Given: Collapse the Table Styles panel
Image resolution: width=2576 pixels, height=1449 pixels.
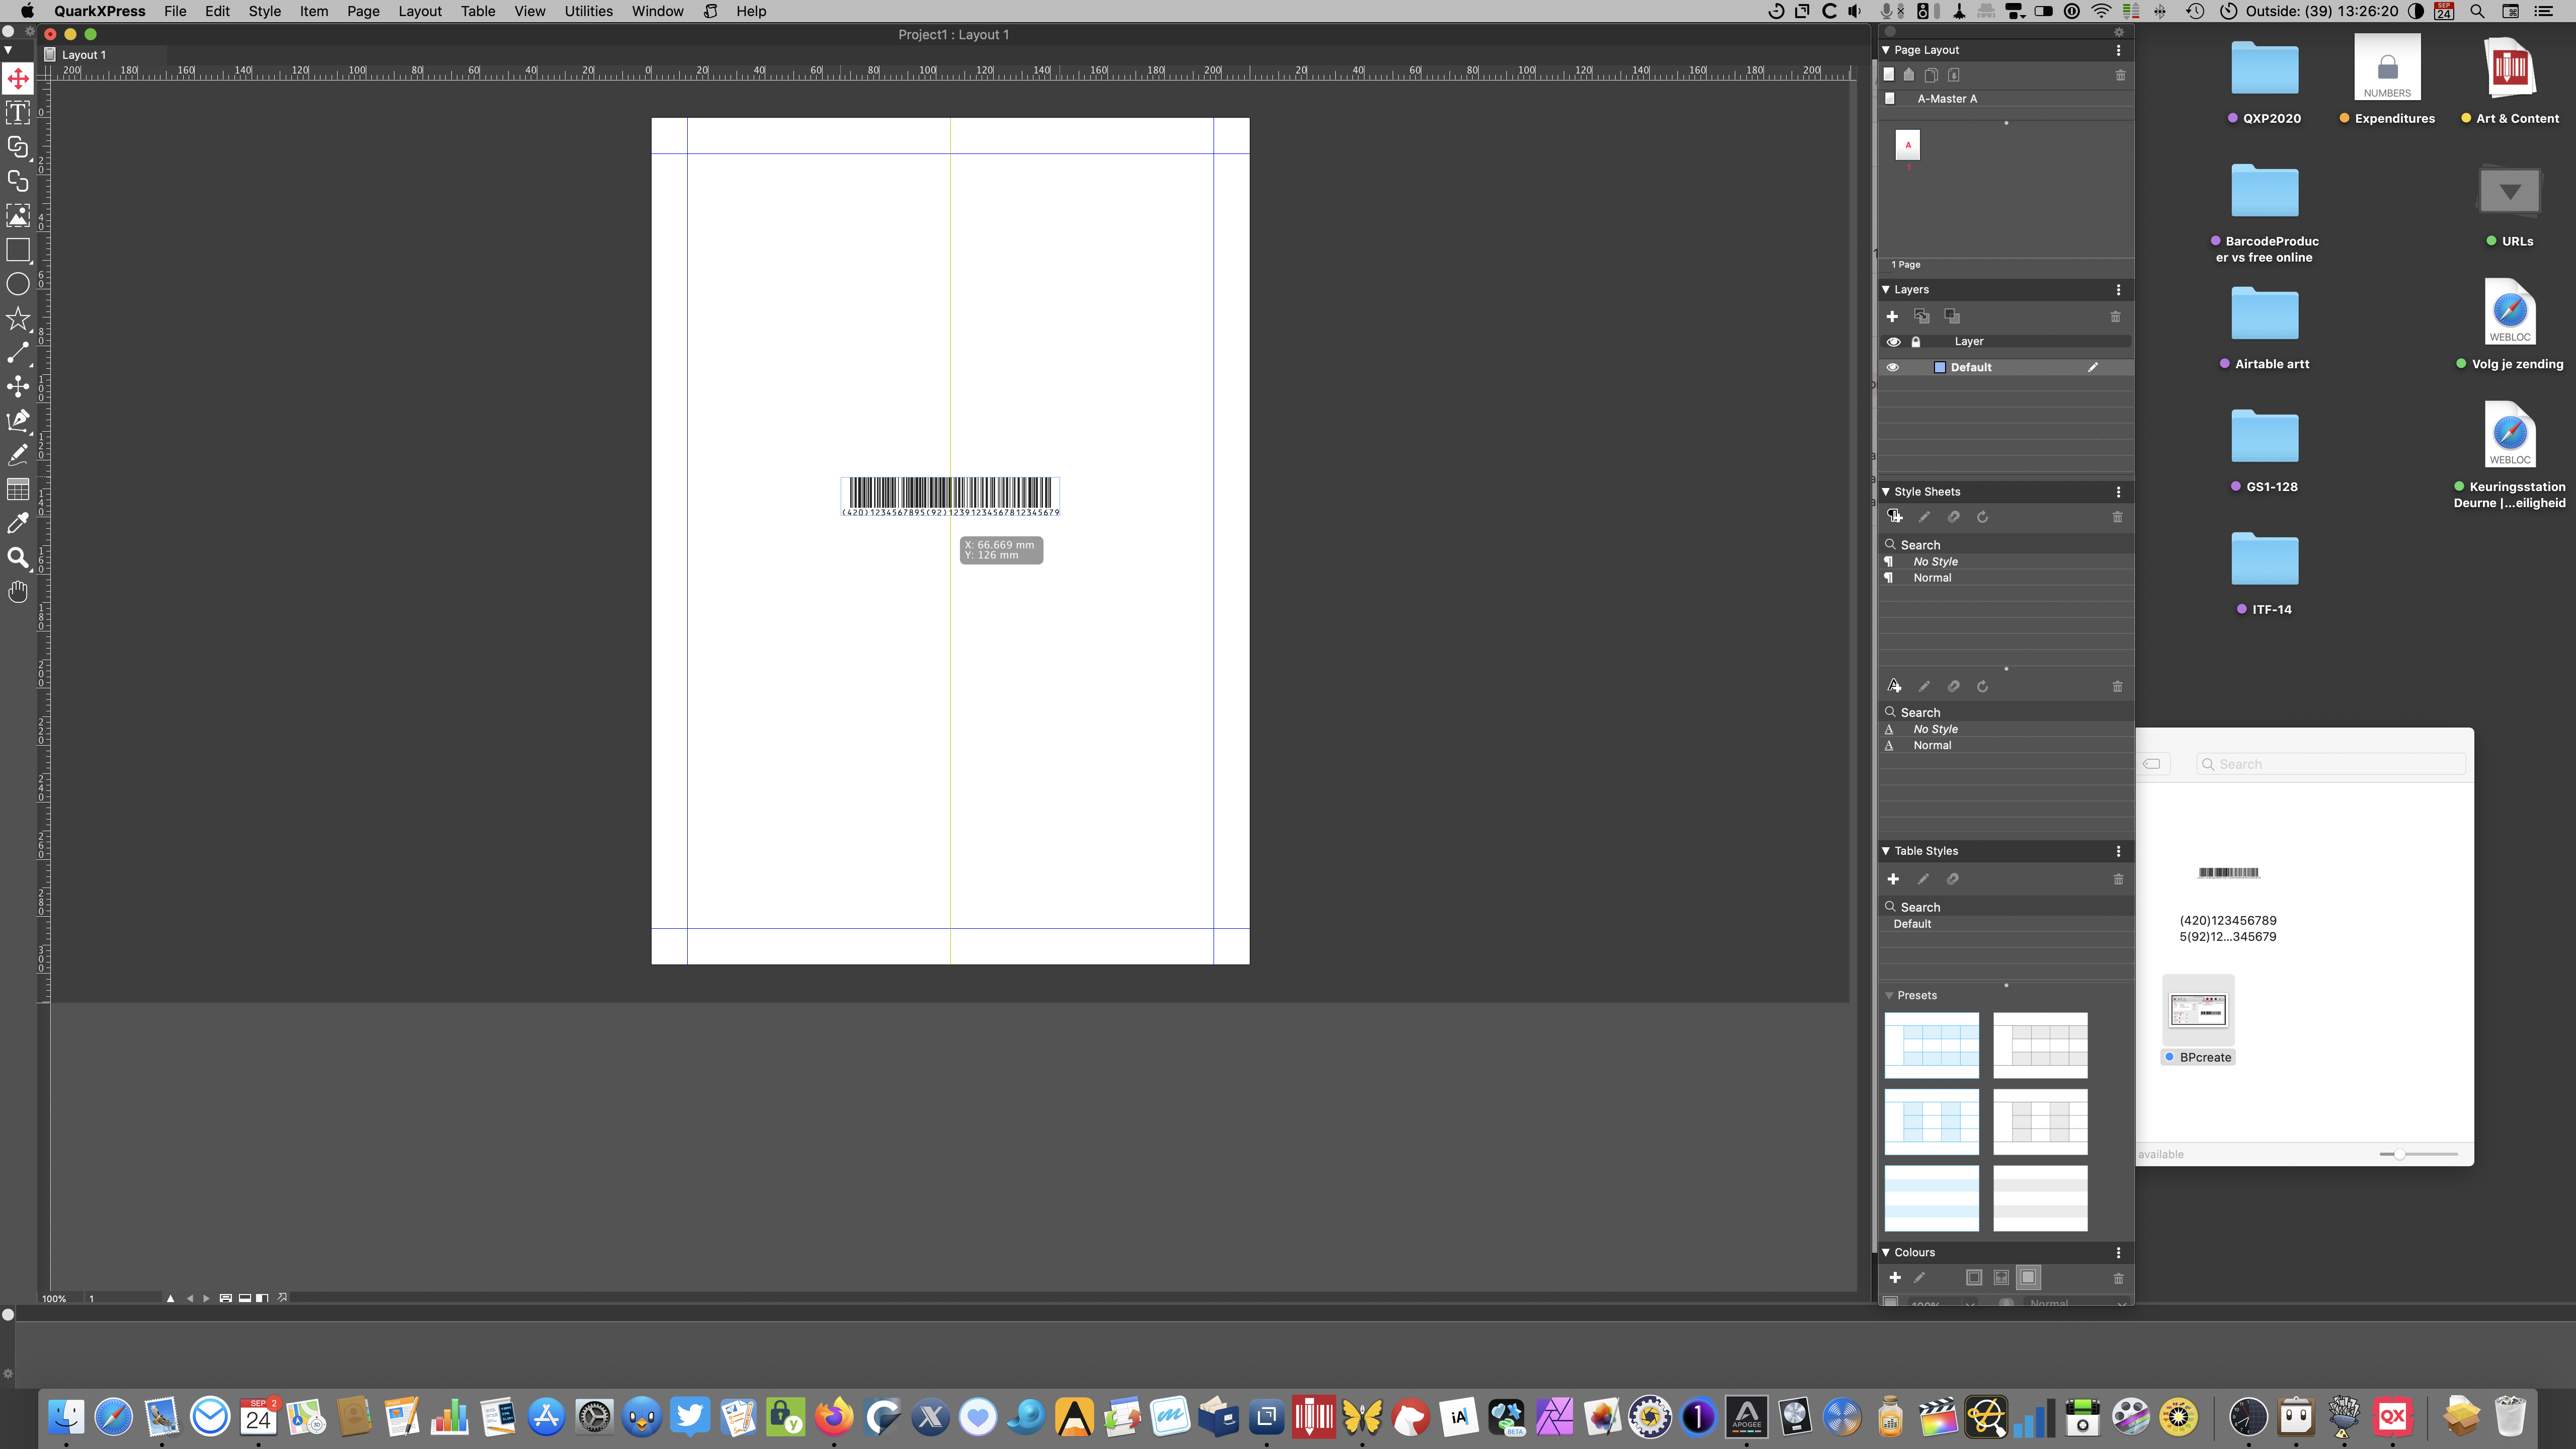Looking at the screenshot, I should tap(1886, 851).
